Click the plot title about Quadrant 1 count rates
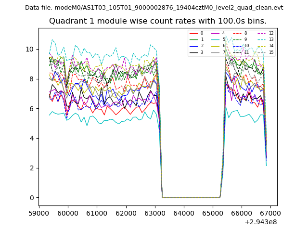The image size is (308, 231). [x=157, y=21]
